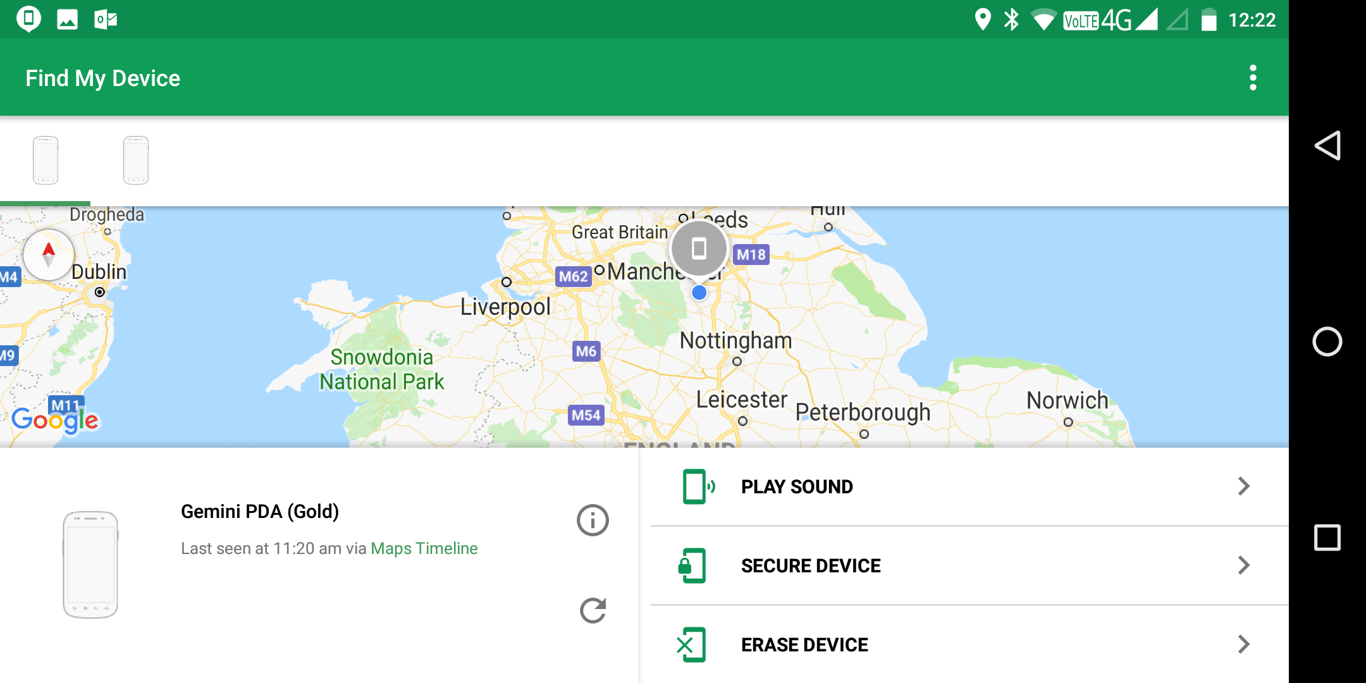The width and height of the screenshot is (1366, 683).
Task: Tap the Nottingham map label
Action: [x=736, y=341]
